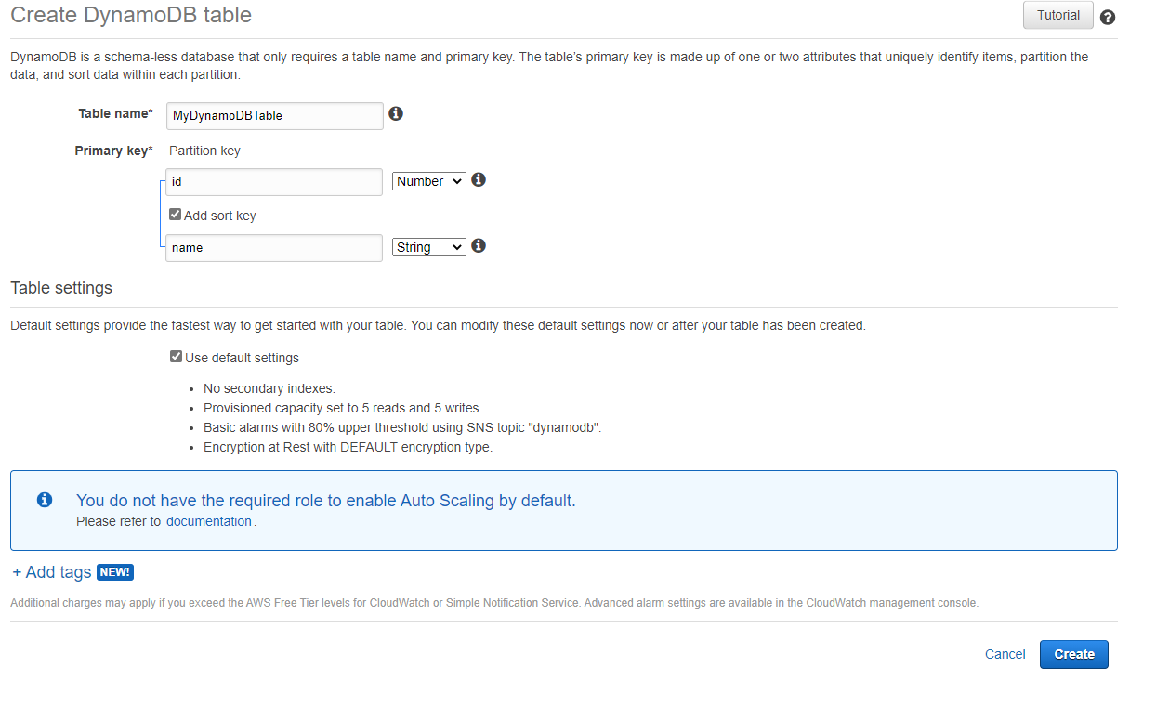Click the Create button

coord(1074,654)
